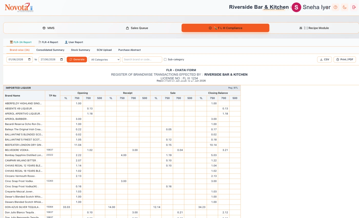Click the Bacardi Reserva Ocho brand name

[24, 124]
